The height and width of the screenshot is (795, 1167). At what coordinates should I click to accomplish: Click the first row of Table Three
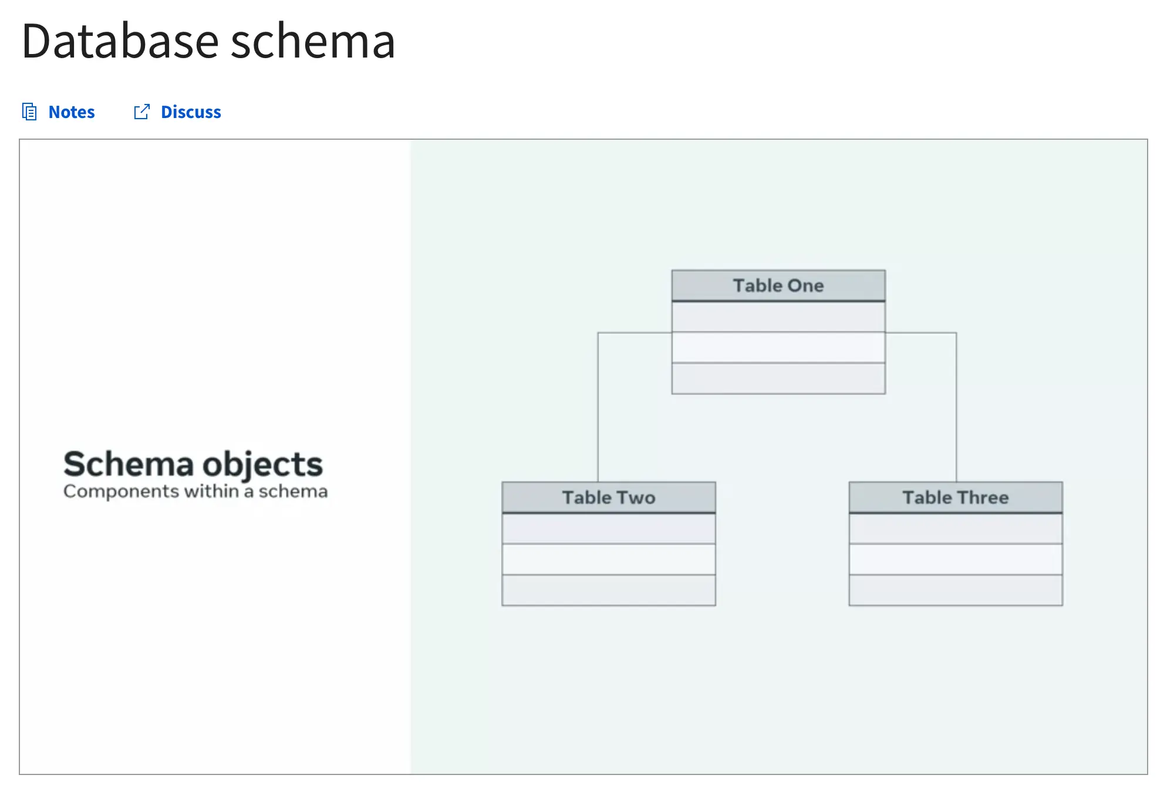(x=956, y=529)
